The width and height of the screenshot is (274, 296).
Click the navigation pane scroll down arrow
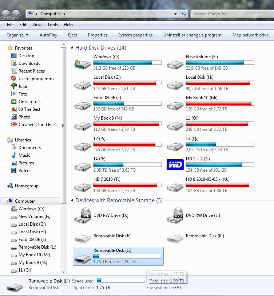pyautogui.click(x=64, y=272)
